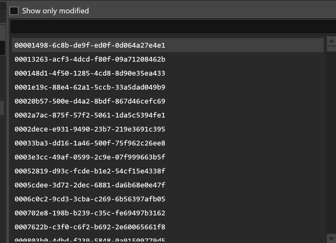Click the search filter input field

point(171,27)
